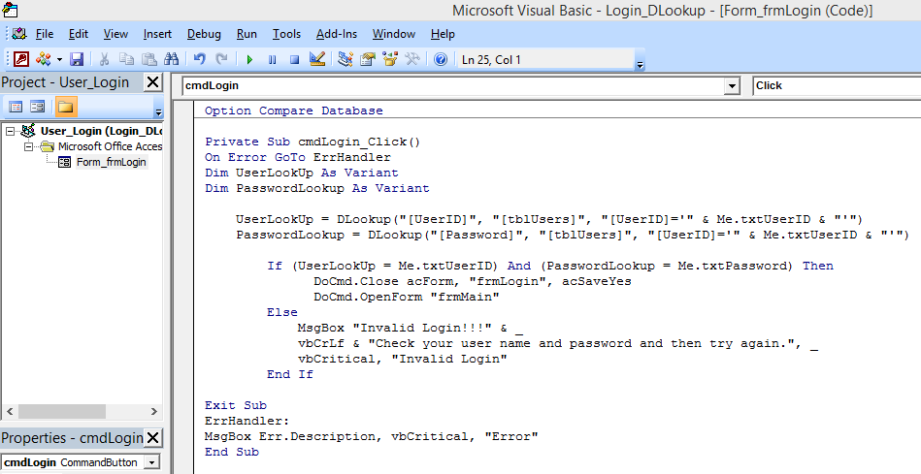This screenshot has height=474, width=921.
Task: Click the Break pause icon
Action: [272, 59]
